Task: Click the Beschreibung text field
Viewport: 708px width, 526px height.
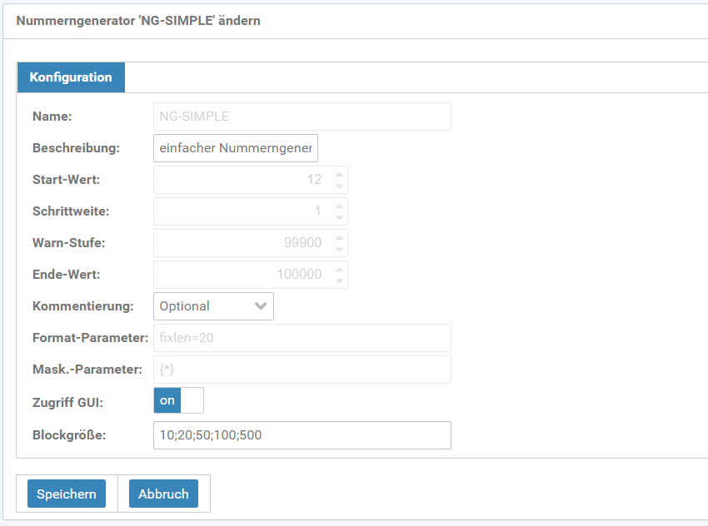Action: [236, 148]
